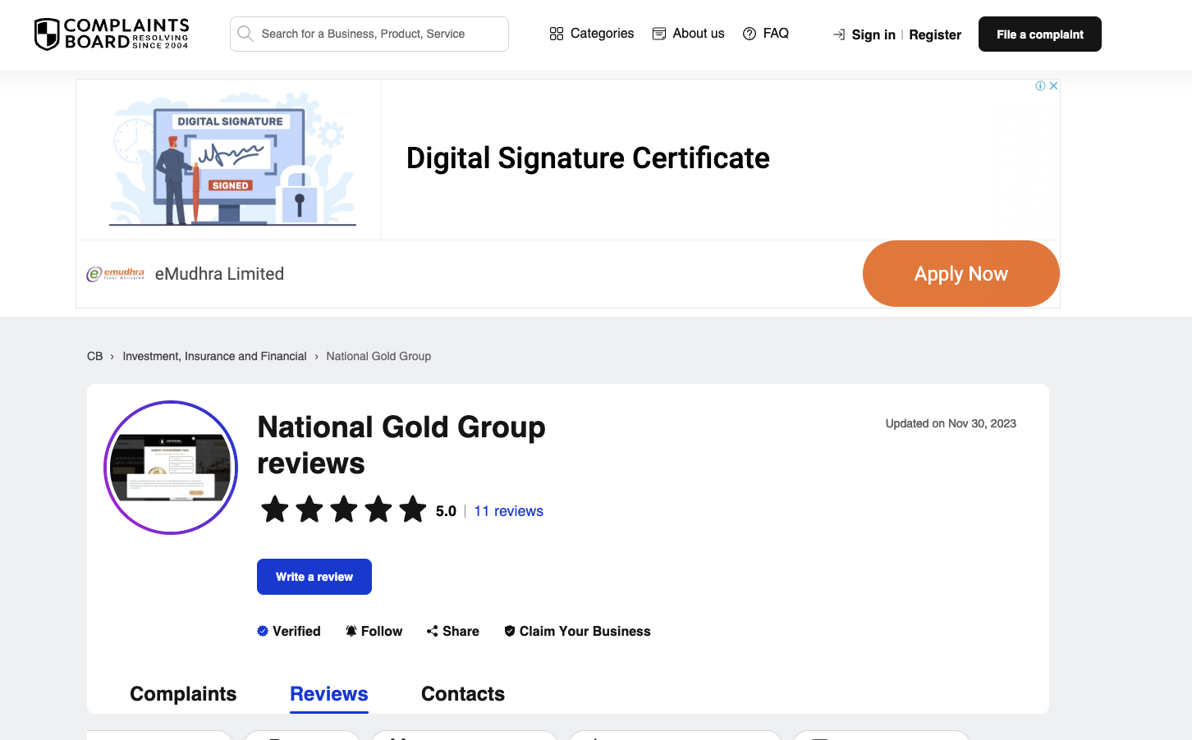The image size is (1192, 740).
Task: Click National Gold Group reviews heading
Action: click(401, 445)
